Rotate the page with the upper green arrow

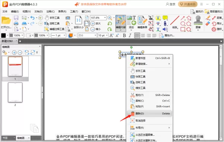point(110,23)
